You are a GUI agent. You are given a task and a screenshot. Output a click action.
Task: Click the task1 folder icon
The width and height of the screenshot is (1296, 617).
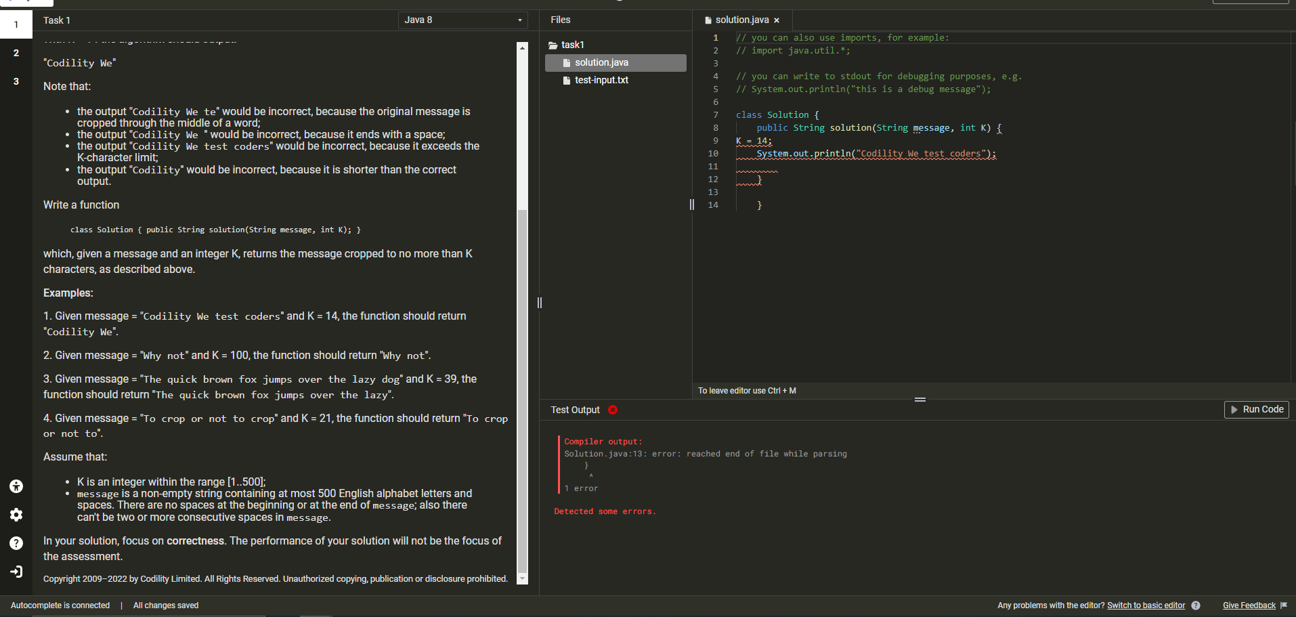tap(553, 45)
